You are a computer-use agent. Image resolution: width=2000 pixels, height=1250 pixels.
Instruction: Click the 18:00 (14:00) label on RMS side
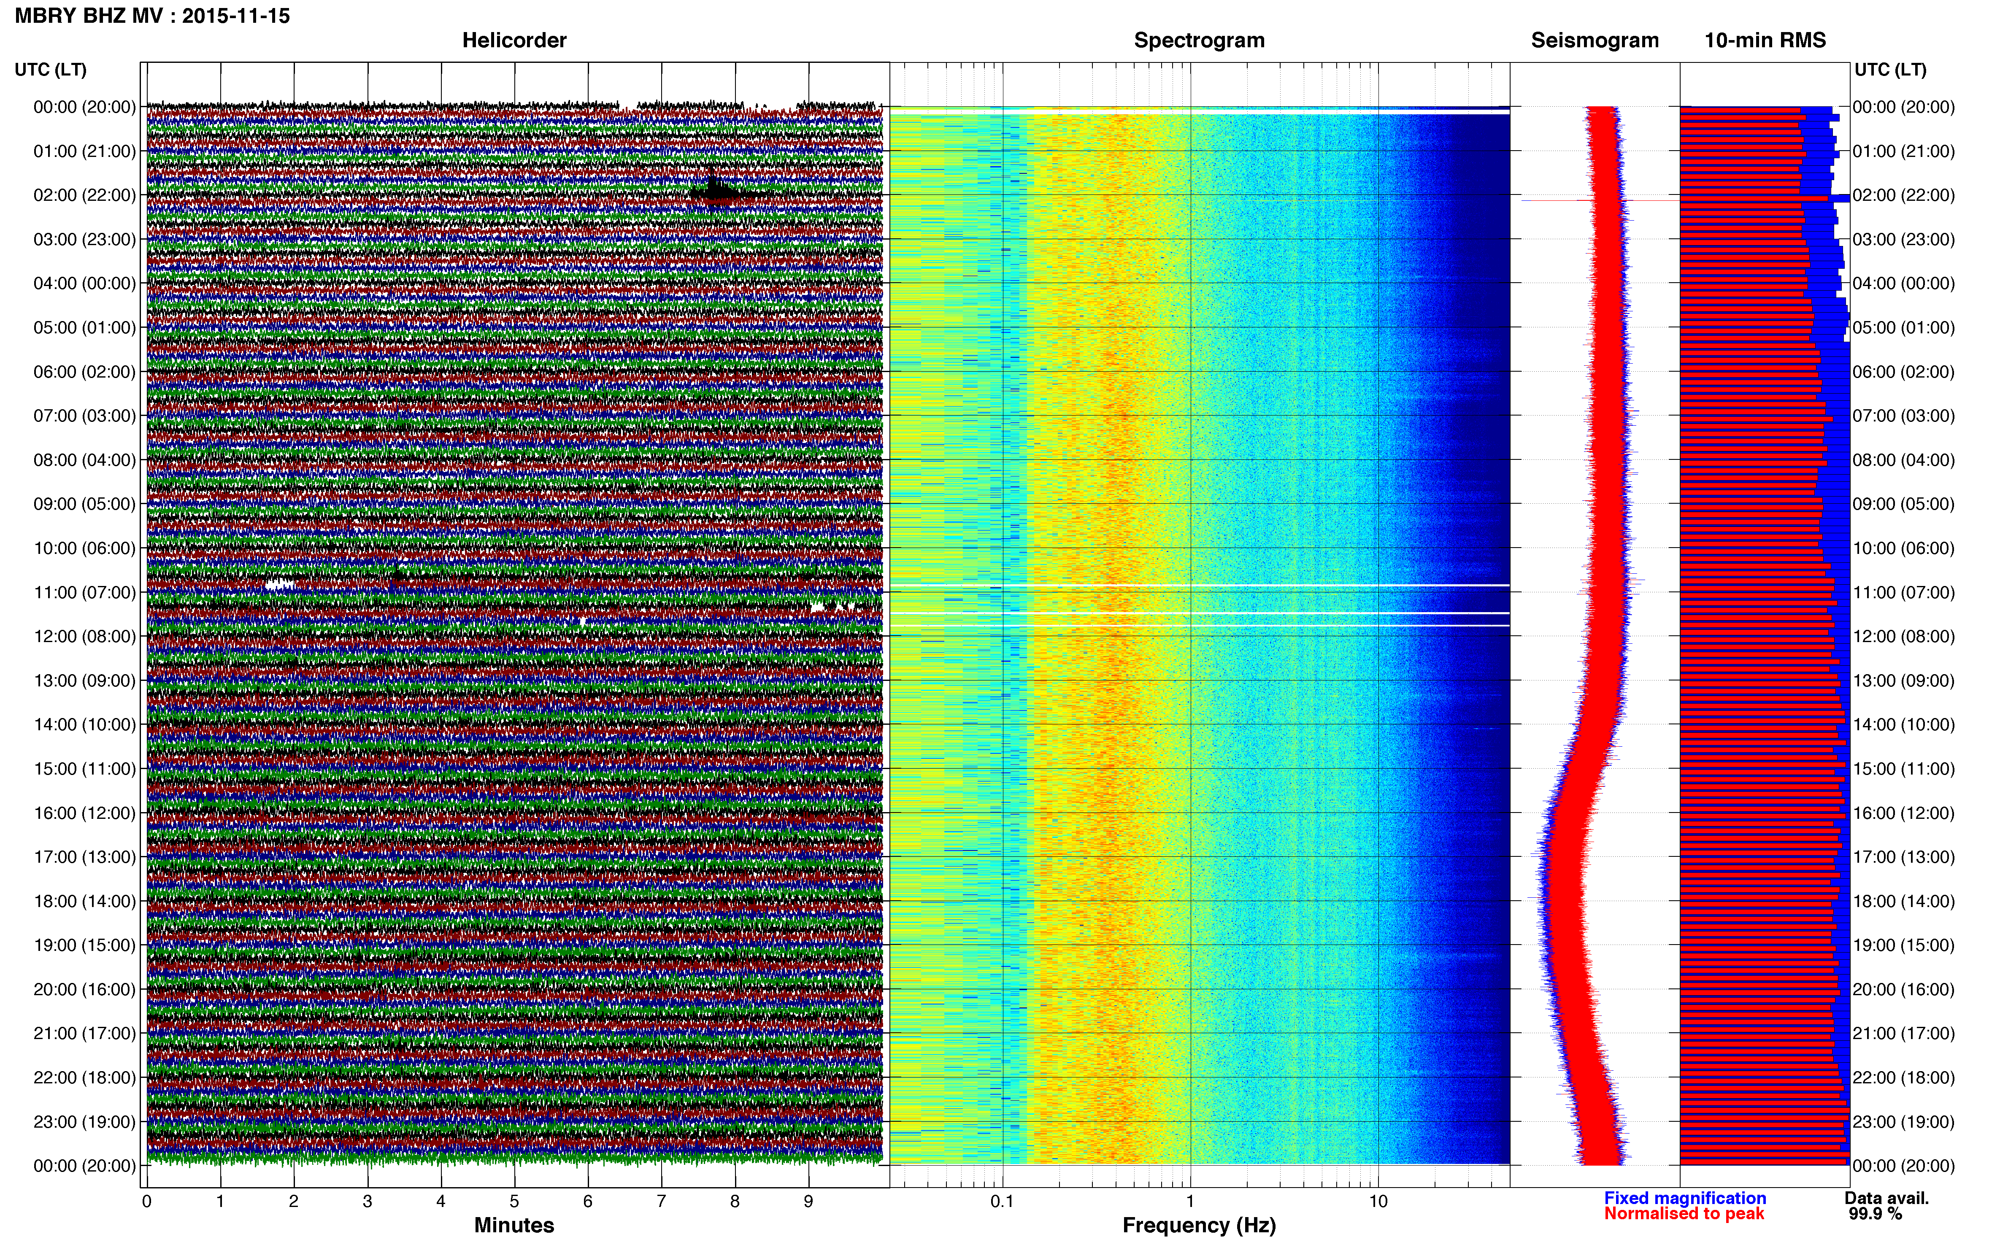(x=1903, y=901)
